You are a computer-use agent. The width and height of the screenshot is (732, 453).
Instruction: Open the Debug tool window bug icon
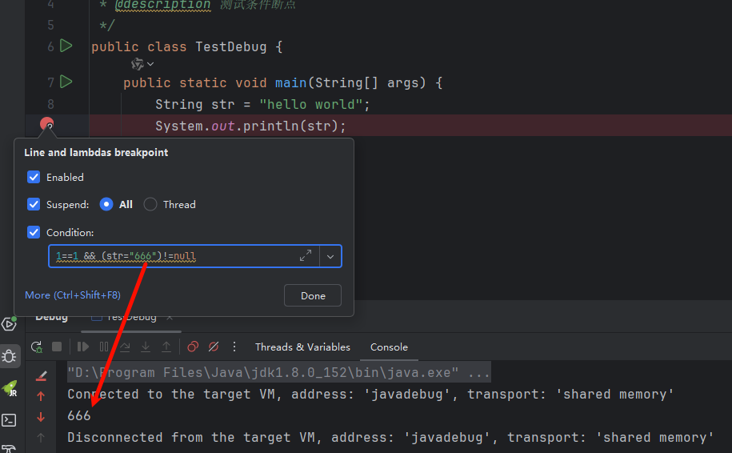point(10,356)
